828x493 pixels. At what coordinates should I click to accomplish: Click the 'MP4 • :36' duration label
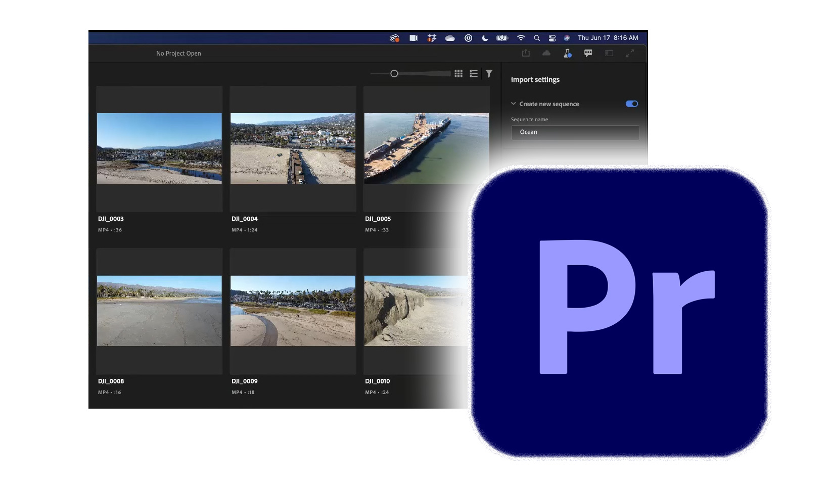[x=110, y=230]
